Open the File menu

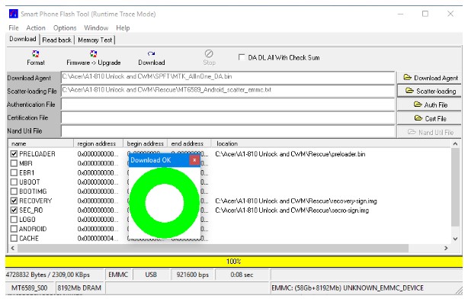click(x=14, y=27)
